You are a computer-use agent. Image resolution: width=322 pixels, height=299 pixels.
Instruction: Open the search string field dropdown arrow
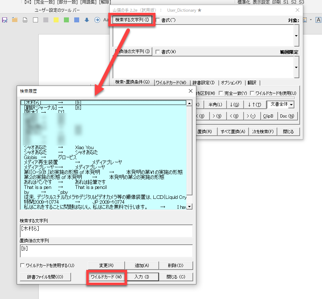[296, 36]
